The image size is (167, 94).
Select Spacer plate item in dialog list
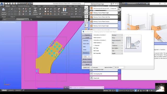pyautogui.click(x=86, y=44)
